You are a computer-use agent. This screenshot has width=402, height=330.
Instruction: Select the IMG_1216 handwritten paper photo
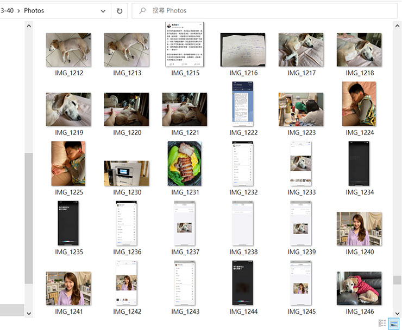(x=243, y=50)
